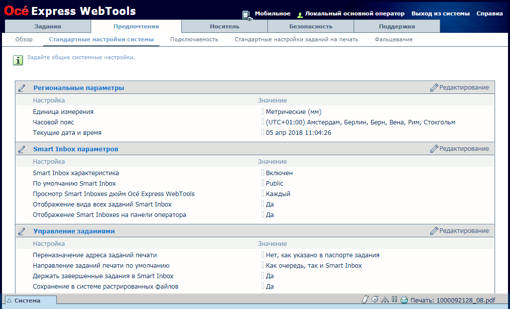Screen dimensions: 510x309
Task: Click the Текущие дата и время setting
Action: [x=67, y=132]
